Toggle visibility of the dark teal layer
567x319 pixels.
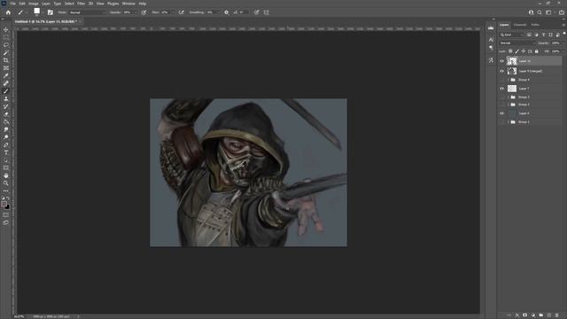pyautogui.click(x=502, y=113)
